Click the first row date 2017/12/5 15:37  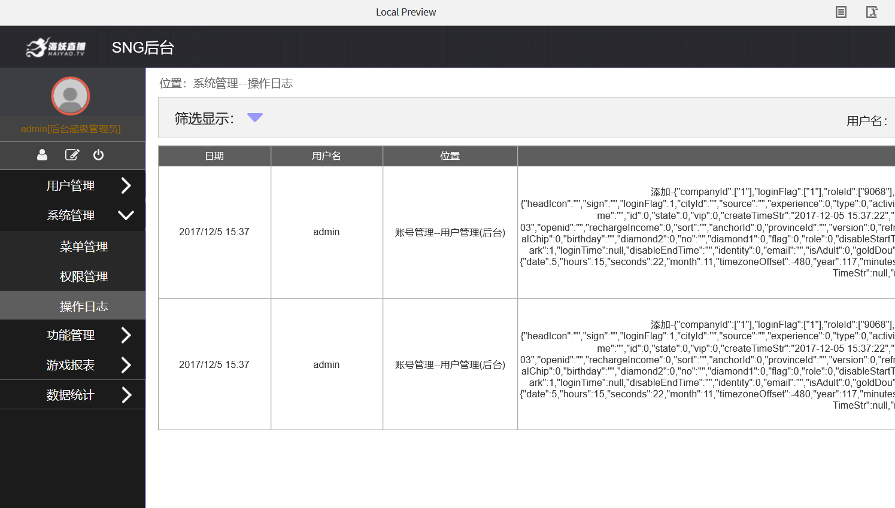[214, 232]
